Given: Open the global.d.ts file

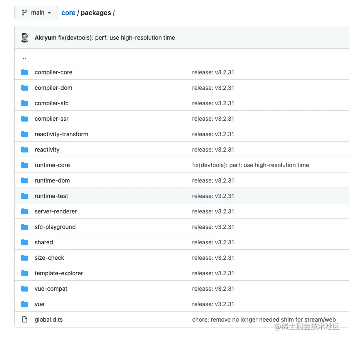Looking at the screenshot, I should [x=49, y=320].
